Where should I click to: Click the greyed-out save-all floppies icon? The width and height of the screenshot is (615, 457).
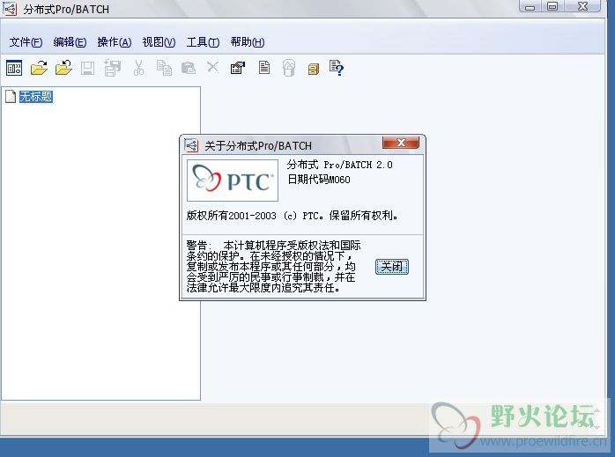point(112,68)
